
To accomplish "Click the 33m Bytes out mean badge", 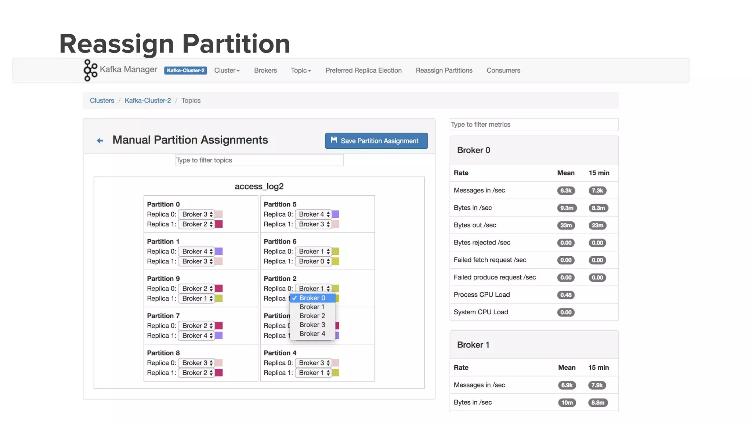I will 565,225.
